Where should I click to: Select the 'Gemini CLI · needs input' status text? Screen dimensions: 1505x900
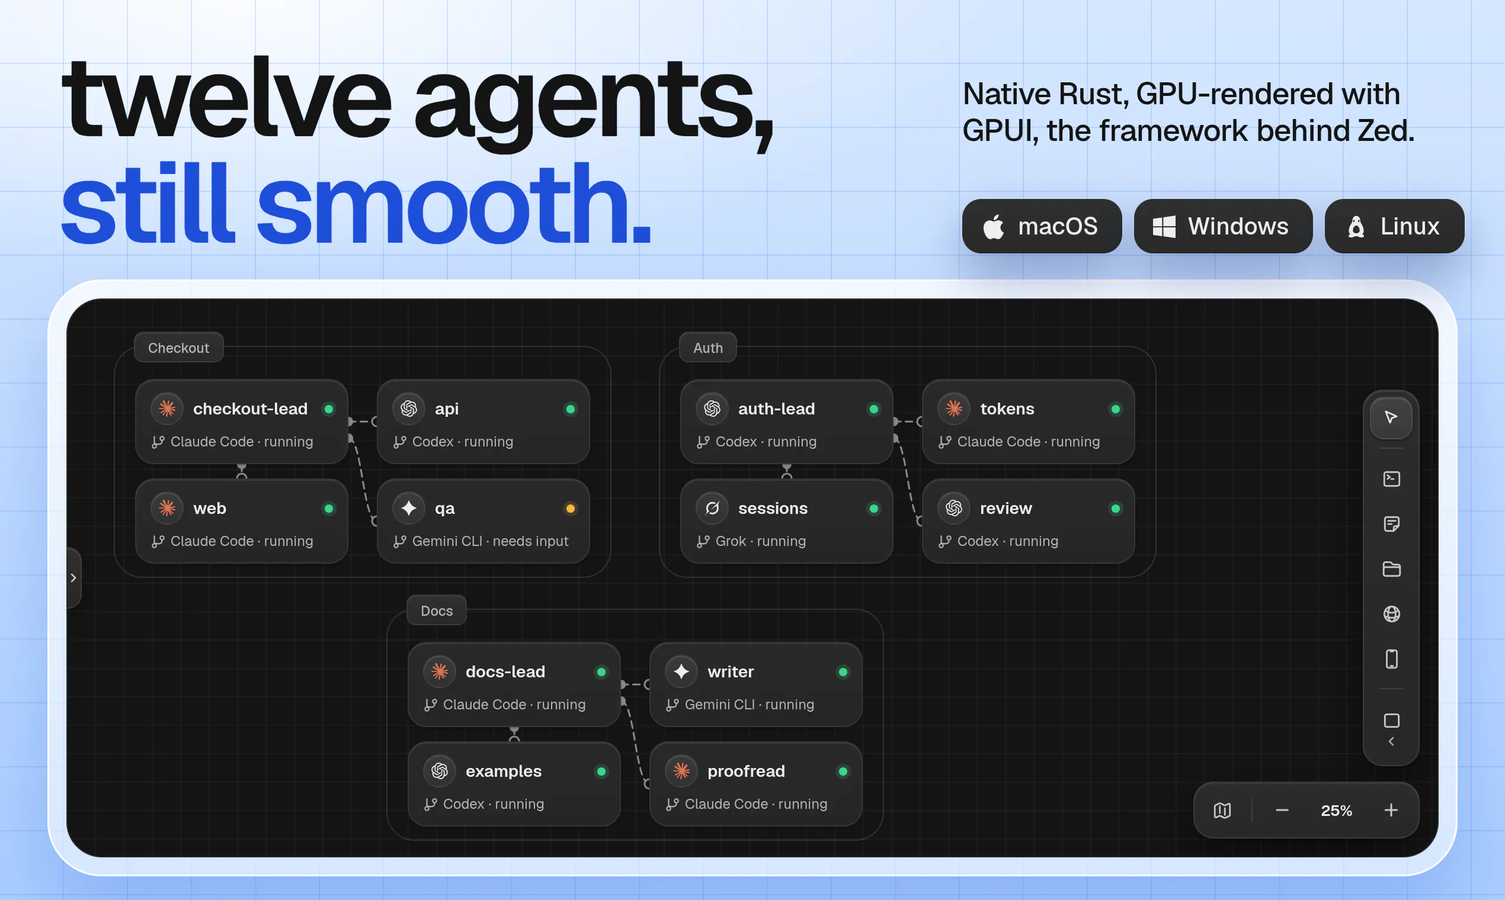491,541
